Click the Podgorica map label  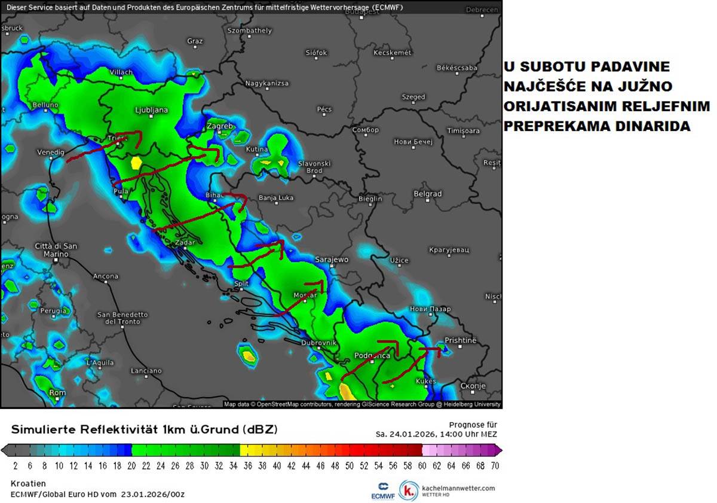point(370,355)
